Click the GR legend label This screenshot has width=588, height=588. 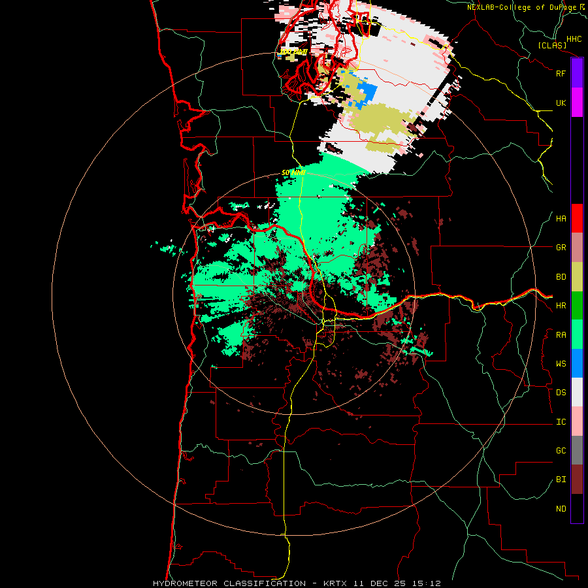[561, 248]
